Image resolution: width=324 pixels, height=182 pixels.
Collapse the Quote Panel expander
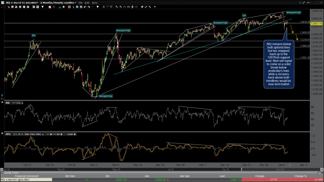click(x=2, y=173)
